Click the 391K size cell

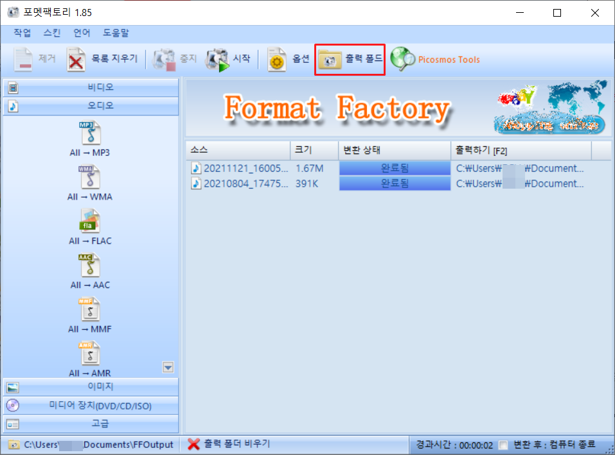(307, 184)
